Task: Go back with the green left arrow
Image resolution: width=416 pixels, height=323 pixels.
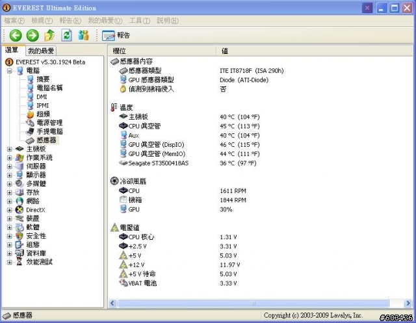Action: pos(16,35)
